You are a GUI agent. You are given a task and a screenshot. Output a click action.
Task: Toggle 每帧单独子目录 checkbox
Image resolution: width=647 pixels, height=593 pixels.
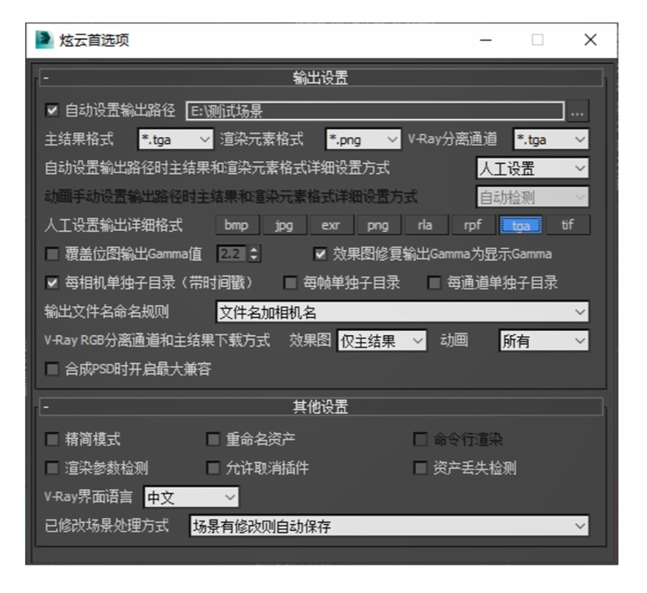coord(290,283)
